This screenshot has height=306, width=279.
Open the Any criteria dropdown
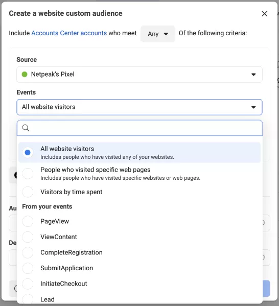click(x=157, y=34)
